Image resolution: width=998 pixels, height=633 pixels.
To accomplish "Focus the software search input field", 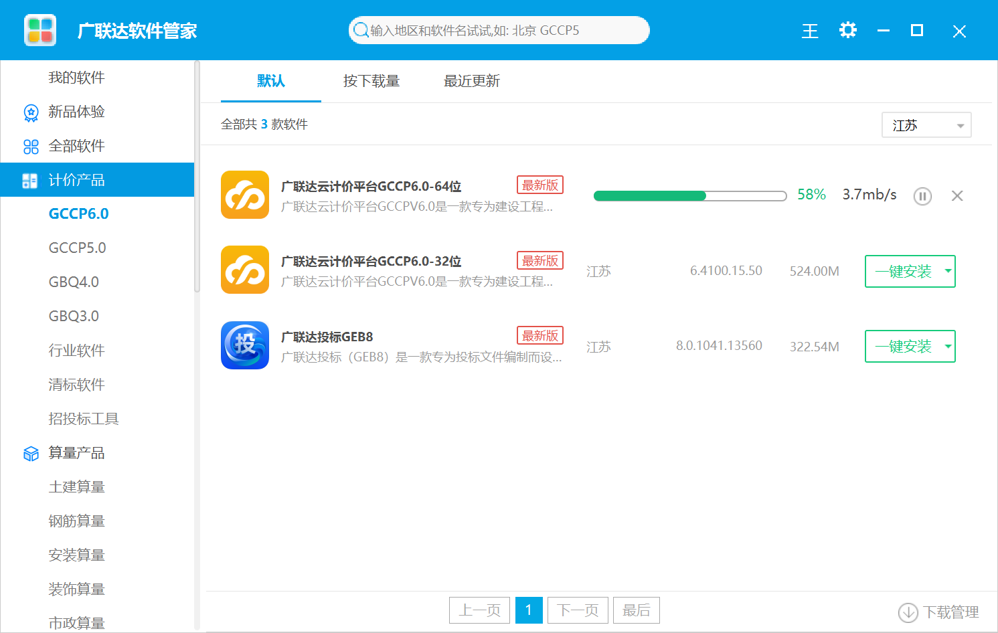I will pos(499,30).
